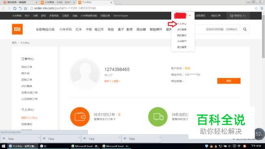Select 退出登录 in the account dropdown
265x149 pixels.
(182, 47)
